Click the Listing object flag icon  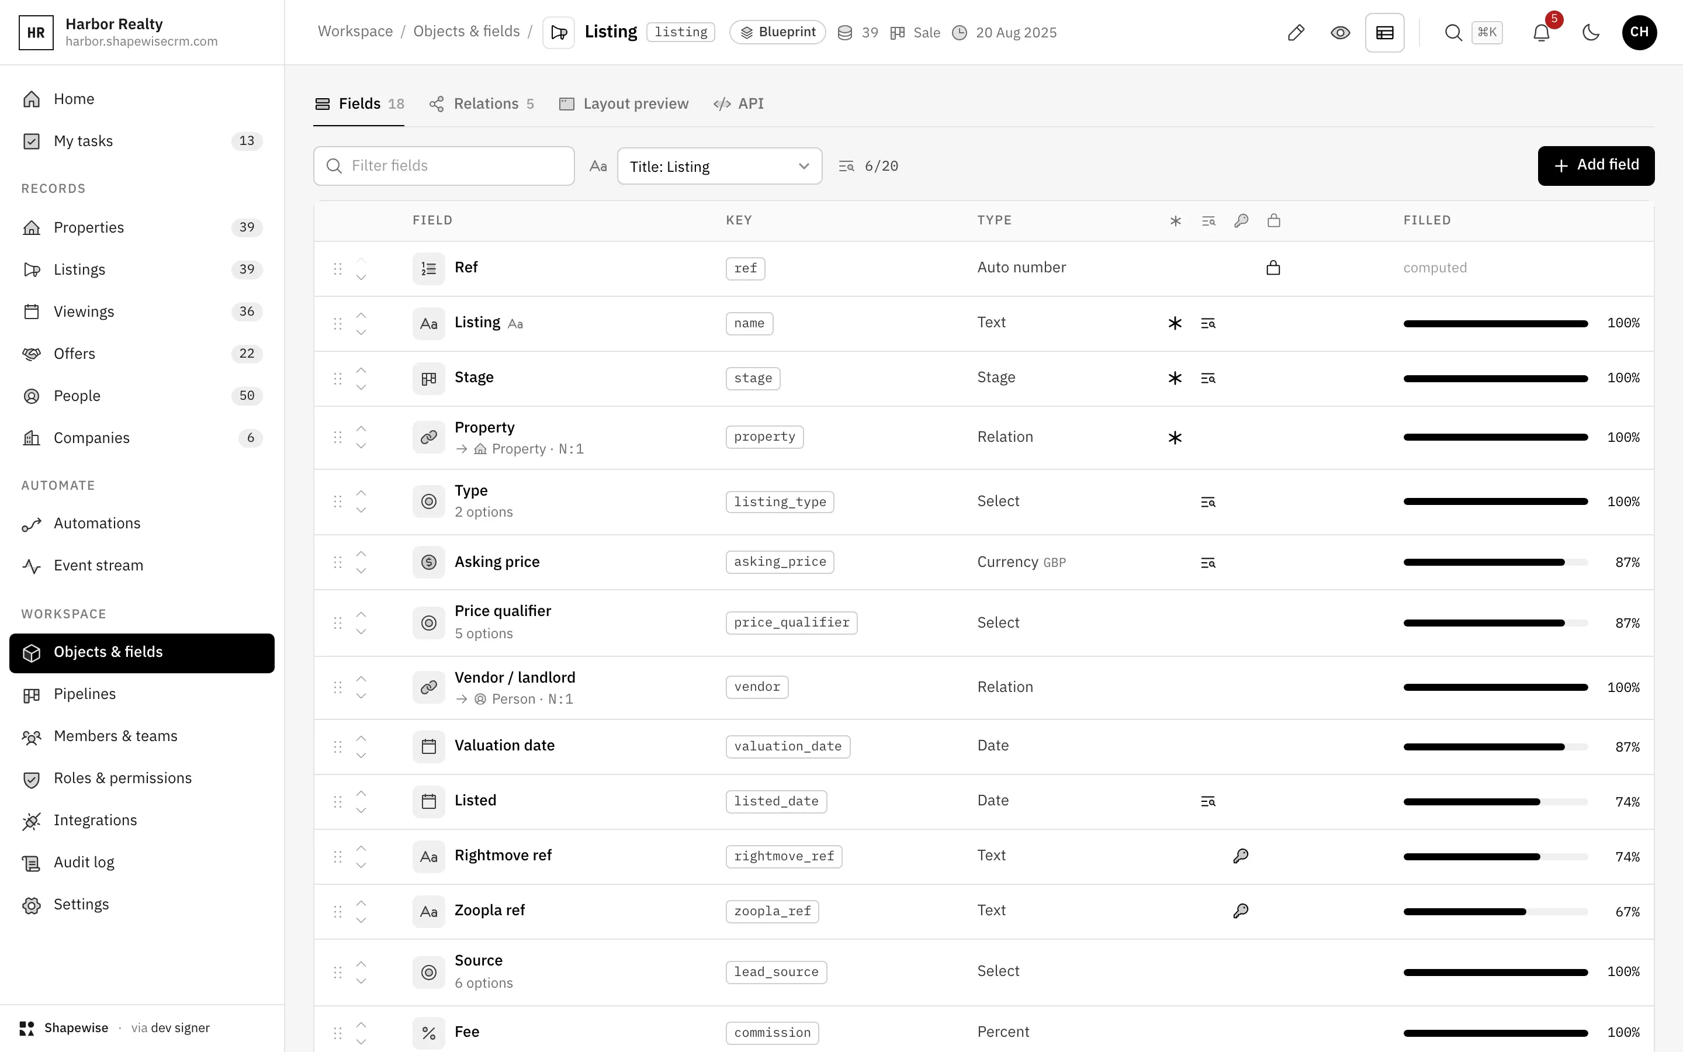tap(559, 33)
